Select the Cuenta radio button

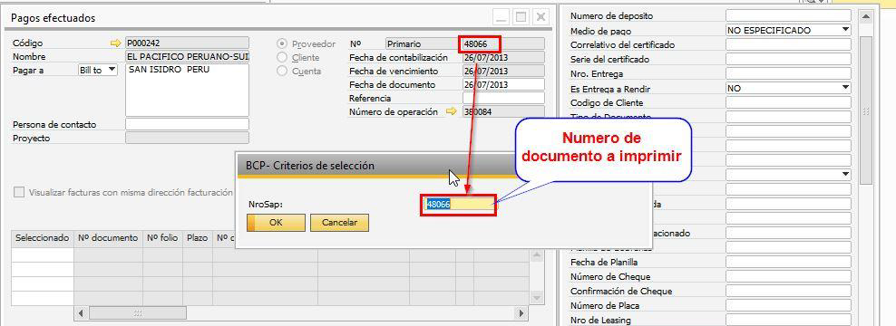click(282, 72)
